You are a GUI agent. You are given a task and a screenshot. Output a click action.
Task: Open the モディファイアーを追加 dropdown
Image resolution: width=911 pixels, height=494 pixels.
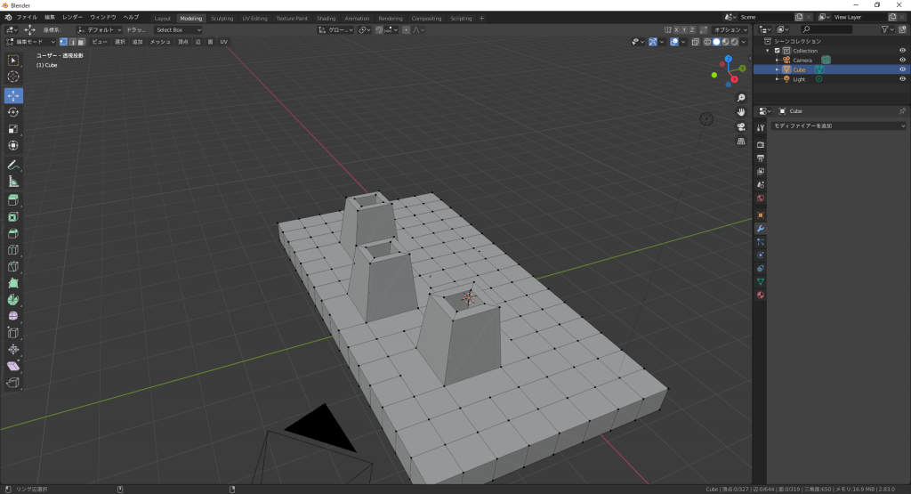click(839, 126)
